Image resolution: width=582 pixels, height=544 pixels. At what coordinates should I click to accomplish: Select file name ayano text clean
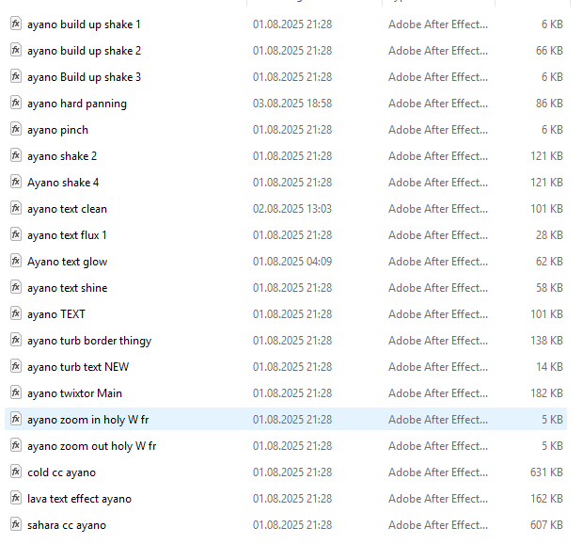coord(67,209)
